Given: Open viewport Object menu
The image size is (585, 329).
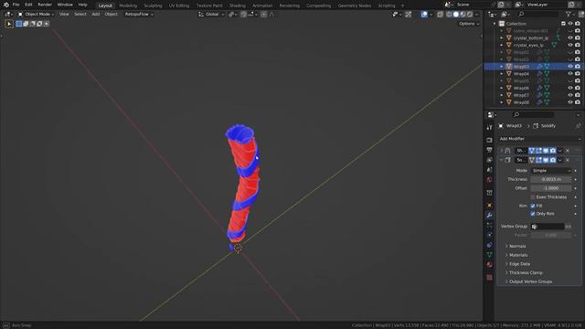Looking at the screenshot, I should pos(111,15).
